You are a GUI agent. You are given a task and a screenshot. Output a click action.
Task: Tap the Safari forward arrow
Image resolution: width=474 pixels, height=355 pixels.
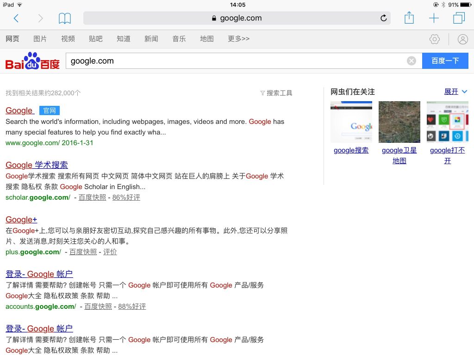pyautogui.click(x=41, y=18)
